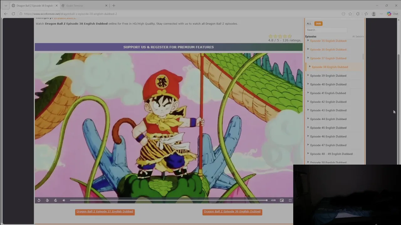Click the episode list scrollbar thumb
This screenshot has width=401, height=225.
(x=363, y=57)
